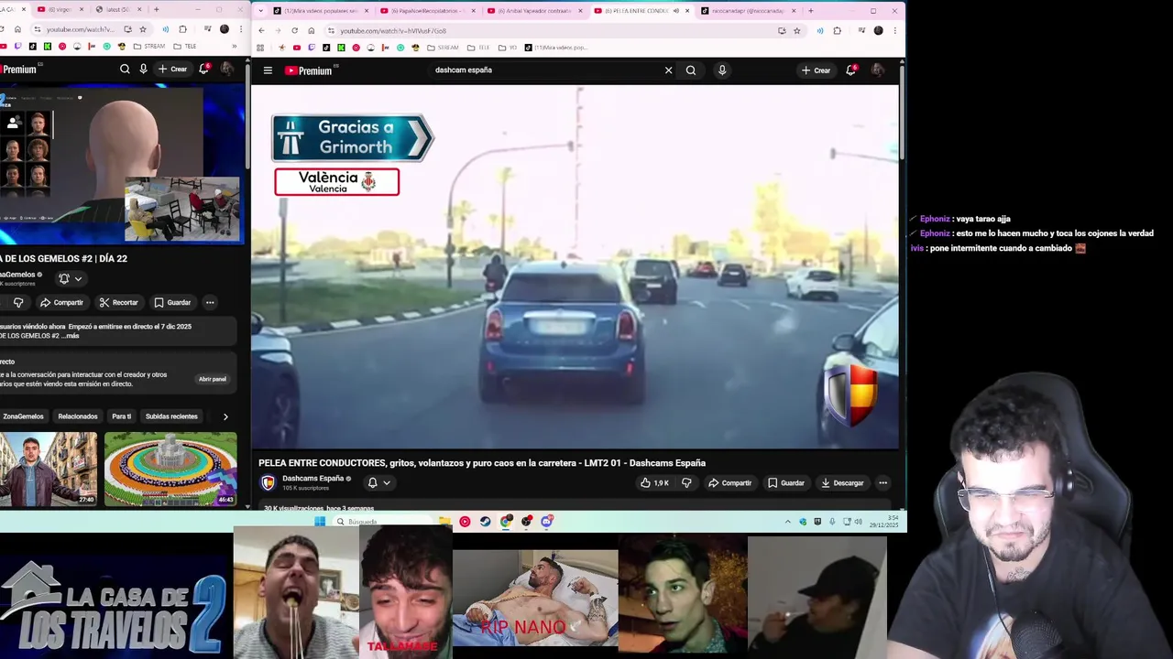Open subscription bell dropdown in left window
This screenshot has height=659, width=1173.
(71, 279)
